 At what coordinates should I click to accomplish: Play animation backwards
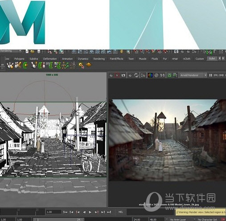point(84,212)
